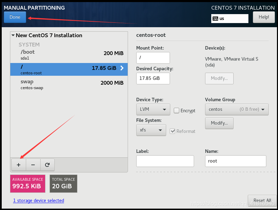This screenshot has width=278, height=210.
Task: Select the /boot sda1 partition row
Action: (69, 55)
